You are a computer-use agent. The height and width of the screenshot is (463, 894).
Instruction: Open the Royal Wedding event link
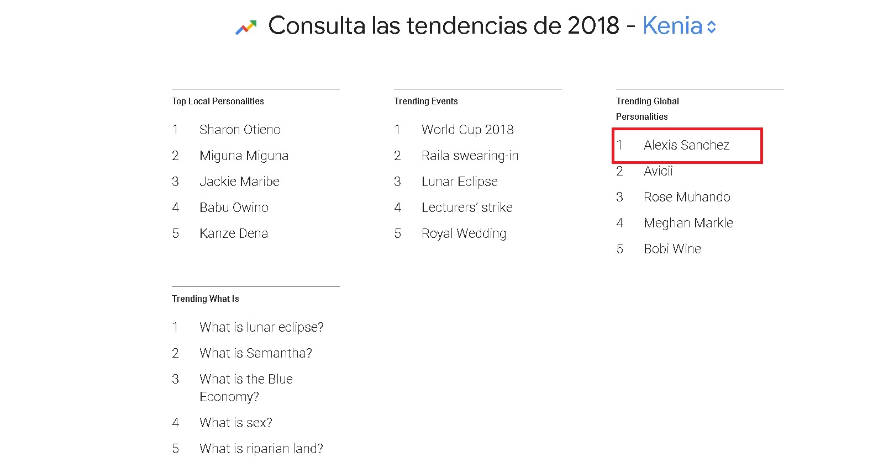464,233
